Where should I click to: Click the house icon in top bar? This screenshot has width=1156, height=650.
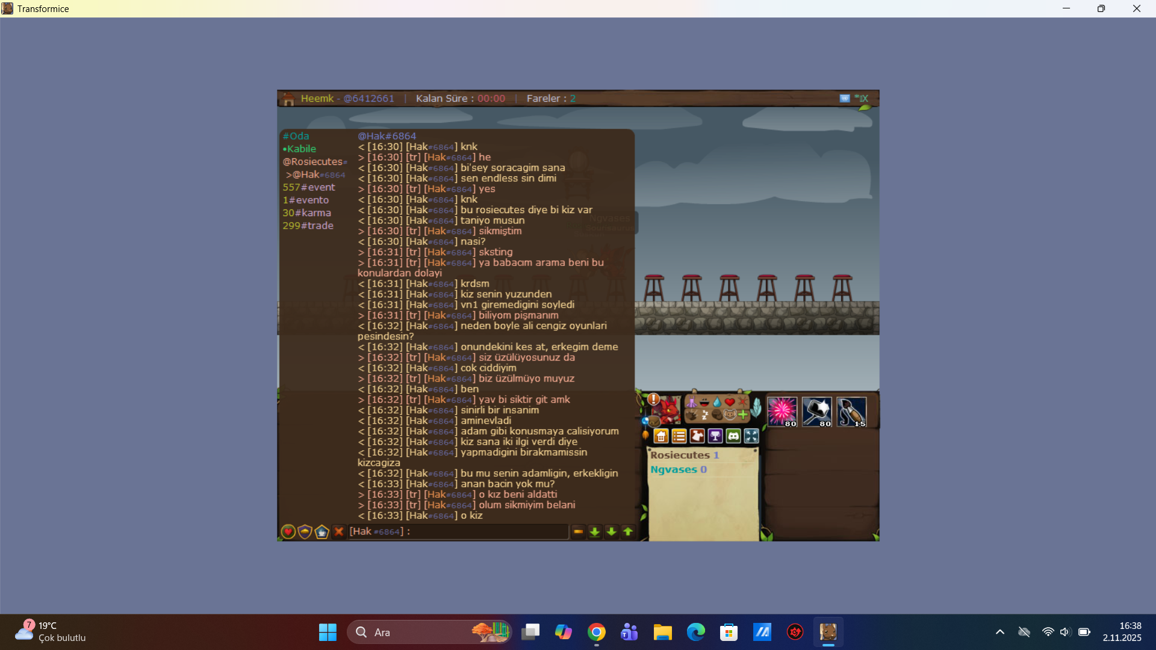pos(288,99)
